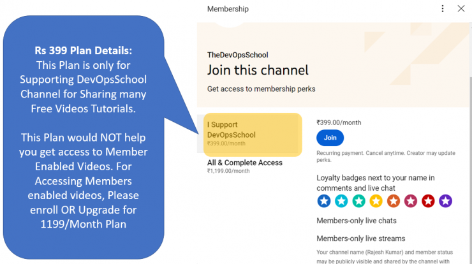Click the TheDevOpsSchool channel name
The image size is (472, 264).
coord(237,55)
